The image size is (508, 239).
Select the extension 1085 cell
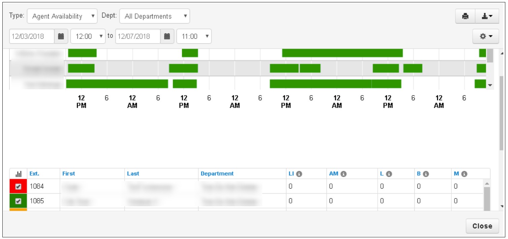pos(43,201)
